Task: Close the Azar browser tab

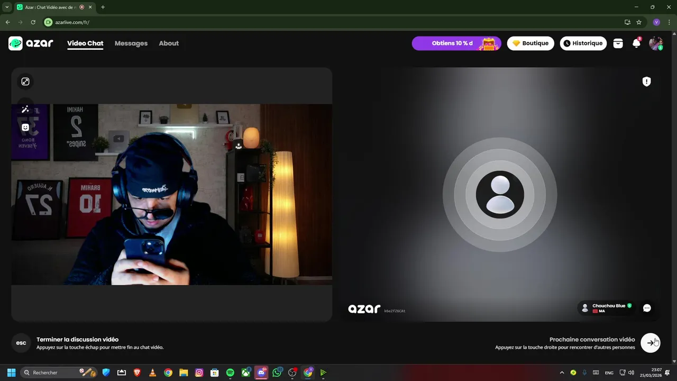Action: pos(90,7)
